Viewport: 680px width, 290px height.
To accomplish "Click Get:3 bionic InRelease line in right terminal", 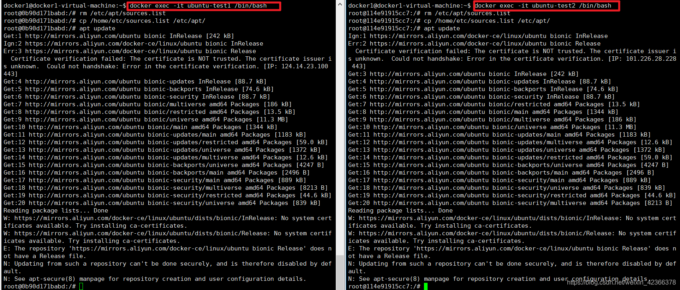I will click(464, 74).
